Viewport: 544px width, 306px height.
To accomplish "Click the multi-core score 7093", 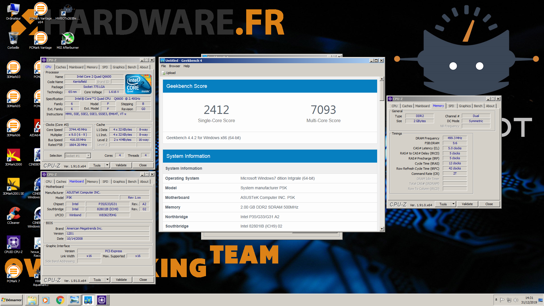I will 323,110.
